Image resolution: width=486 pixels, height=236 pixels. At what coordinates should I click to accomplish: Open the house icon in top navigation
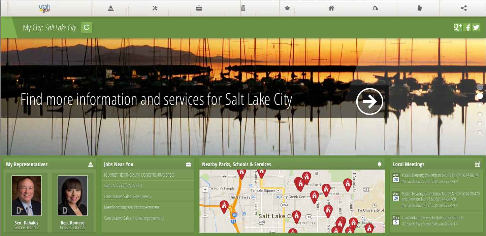tap(331, 8)
